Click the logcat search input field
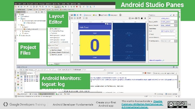Viewport: 195px width, 109px height. [132, 73]
